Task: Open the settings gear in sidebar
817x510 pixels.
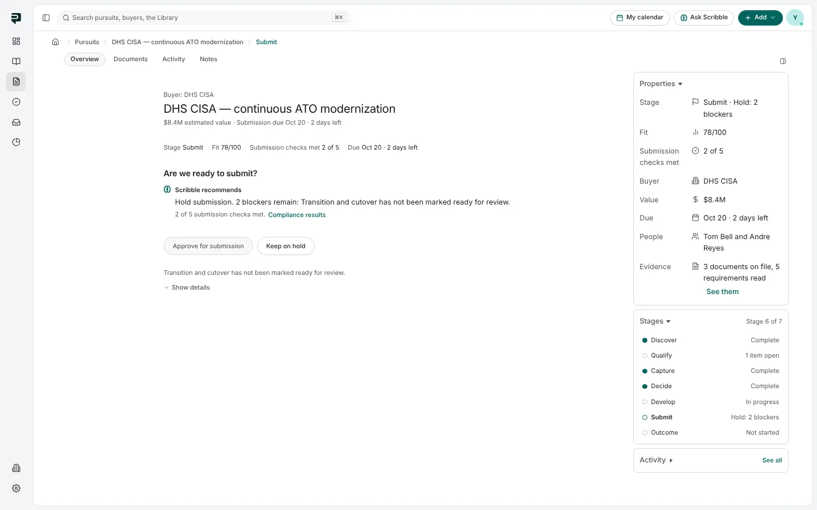Action: coord(16,488)
